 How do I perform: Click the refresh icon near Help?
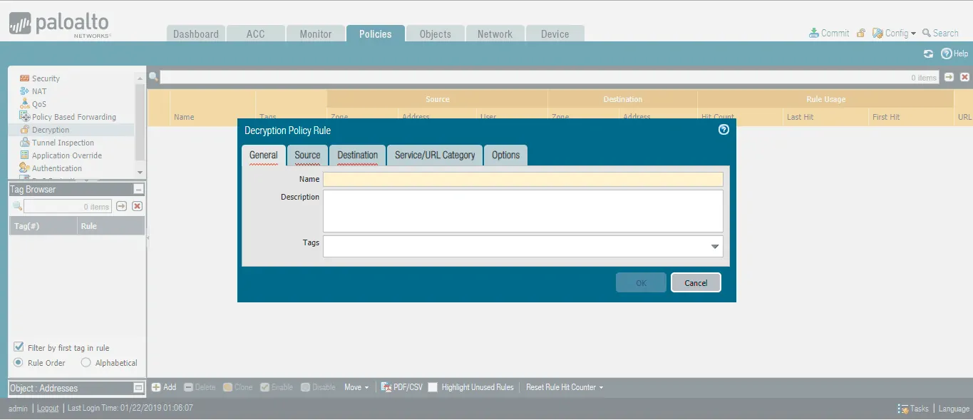click(x=928, y=53)
